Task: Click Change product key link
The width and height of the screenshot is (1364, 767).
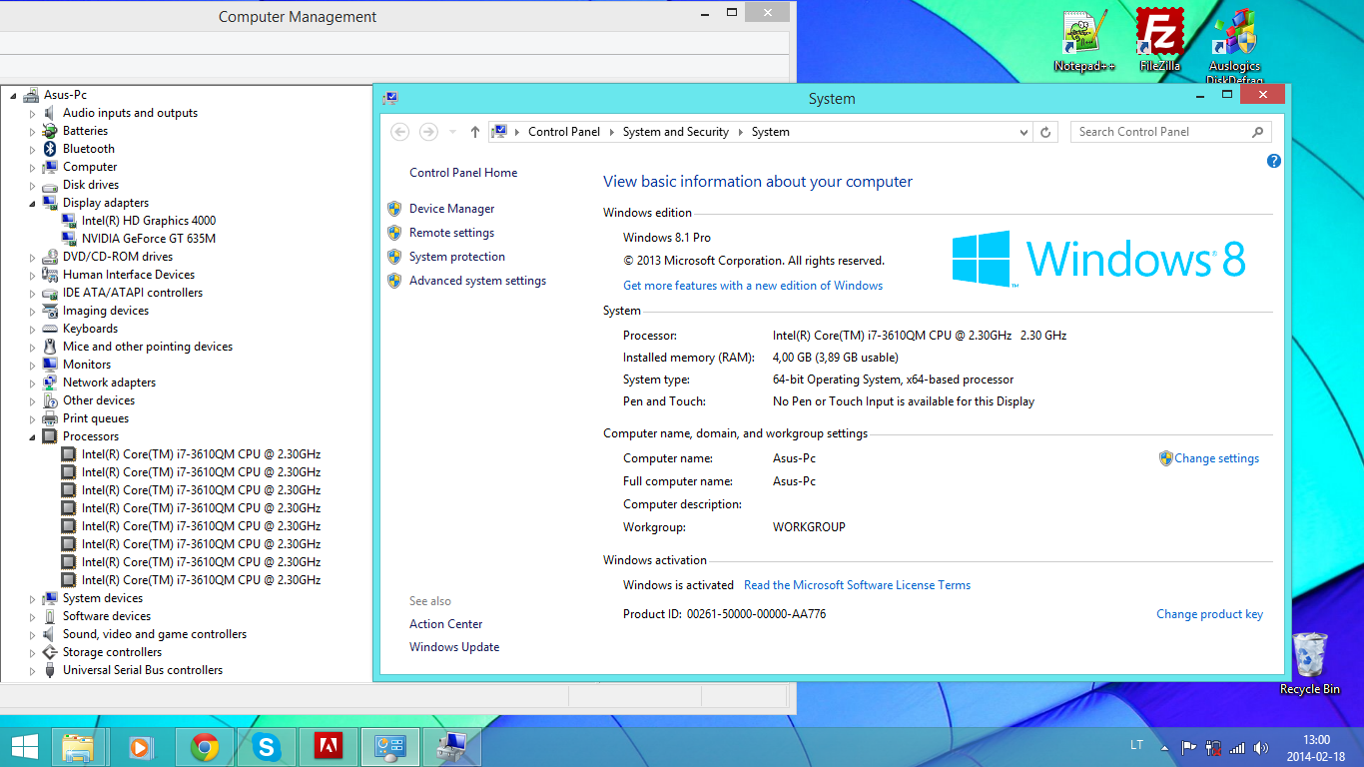Action: (1209, 614)
